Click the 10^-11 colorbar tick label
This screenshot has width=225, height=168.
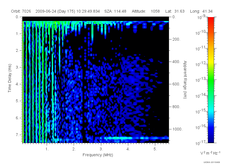click(x=201, y=48)
